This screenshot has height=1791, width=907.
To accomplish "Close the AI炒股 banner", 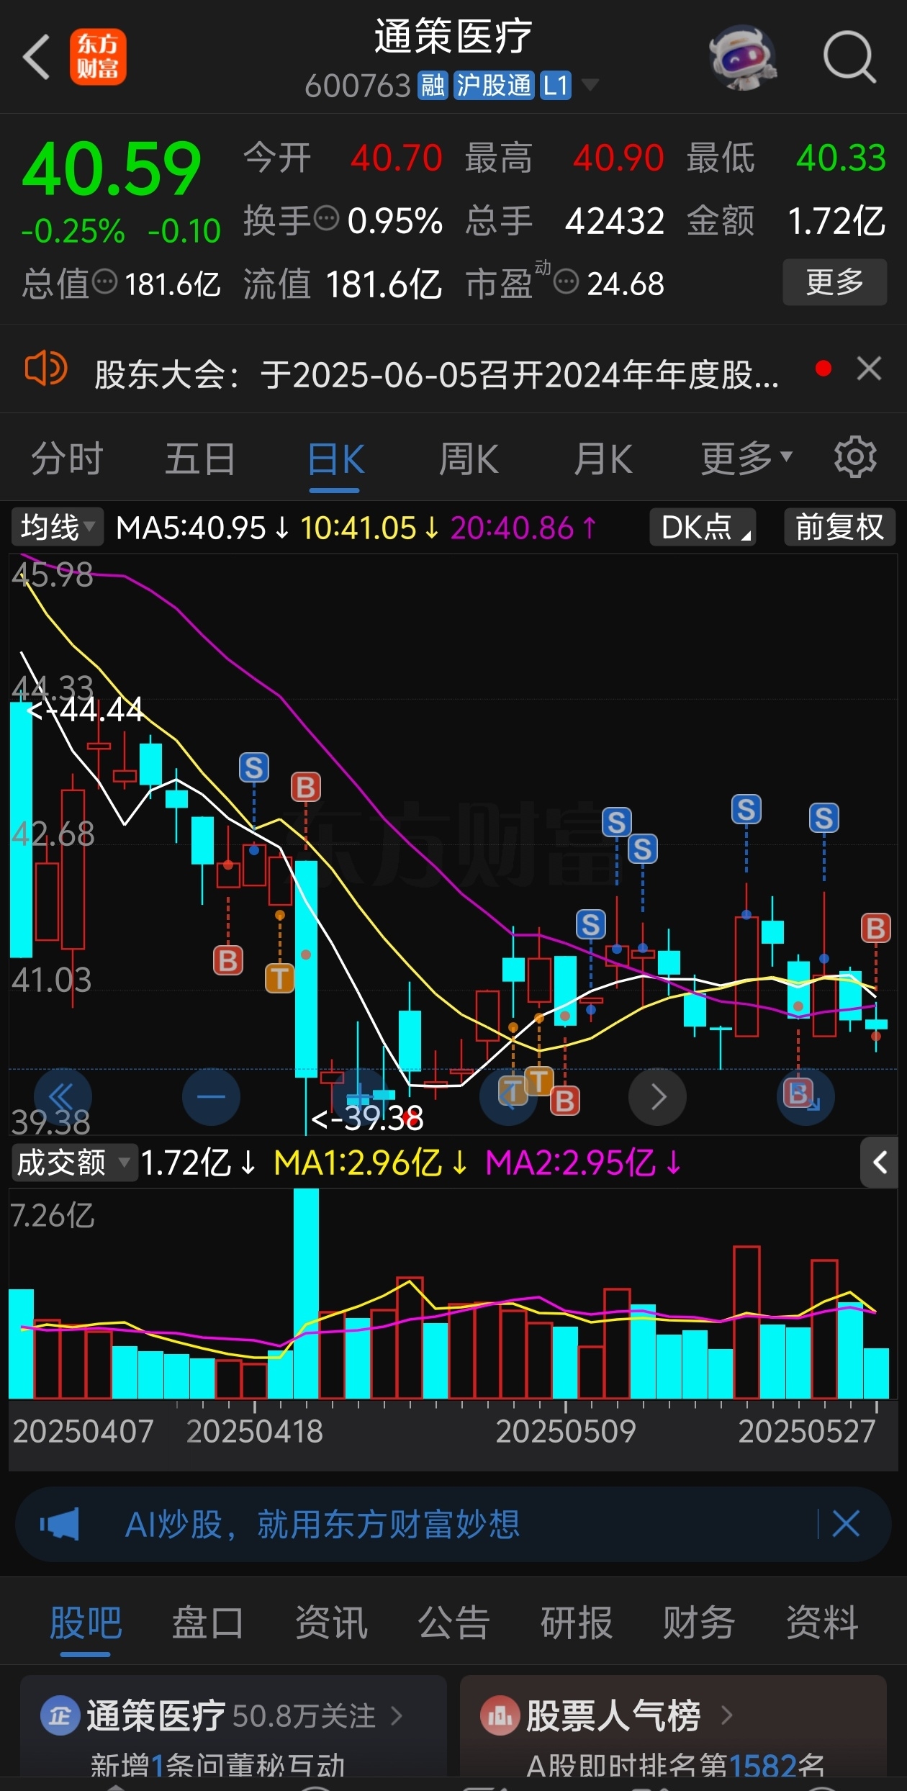I will click(x=847, y=1524).
